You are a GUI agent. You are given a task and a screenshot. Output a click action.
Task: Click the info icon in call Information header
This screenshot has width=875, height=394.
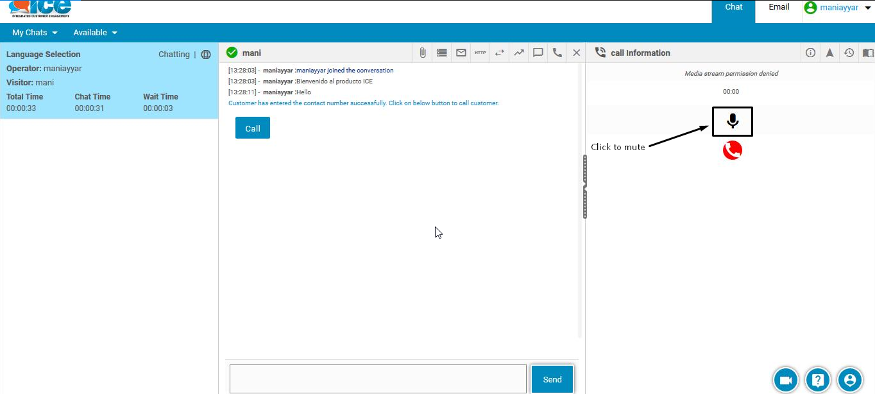pyautogui.click(x=810, y=53)
